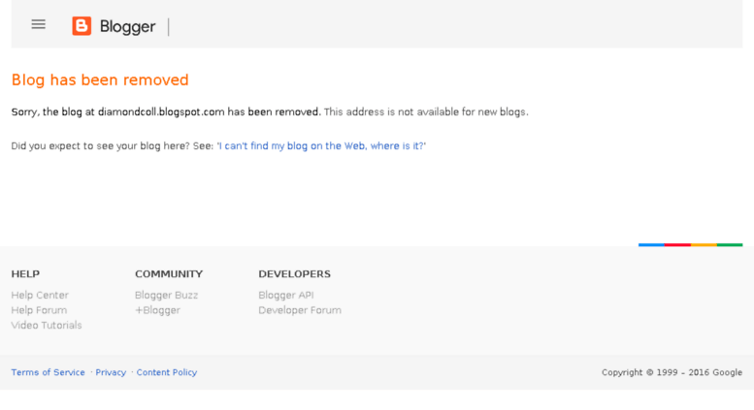Image resolution: width=754 pixels, height=410 pixels.
Task: Go to the Developer Forum
Action: [x=300, y=310]
